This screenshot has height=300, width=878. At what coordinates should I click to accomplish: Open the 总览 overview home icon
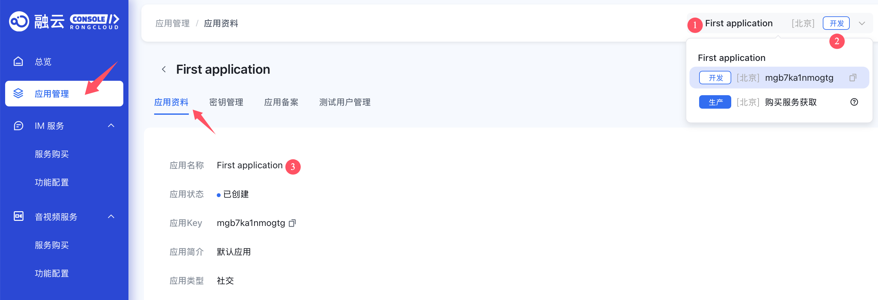(18, 62)
